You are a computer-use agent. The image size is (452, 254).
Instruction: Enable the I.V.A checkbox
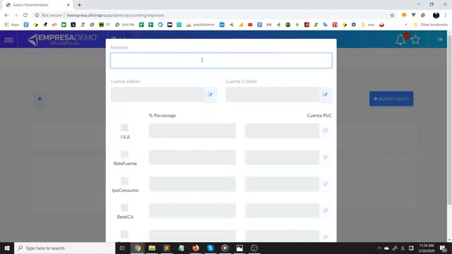pos(124,128)
